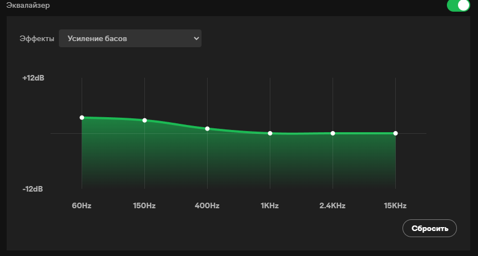
Task: Click the 60Hz frequency label
Action: [82, 205]
